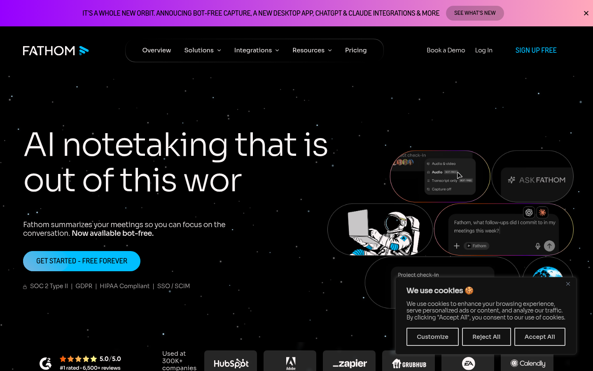This screenshot has width=593, height=371.
Task: Click '#1 rated • 6,500+ reviews' text
Action: point(90,368)
